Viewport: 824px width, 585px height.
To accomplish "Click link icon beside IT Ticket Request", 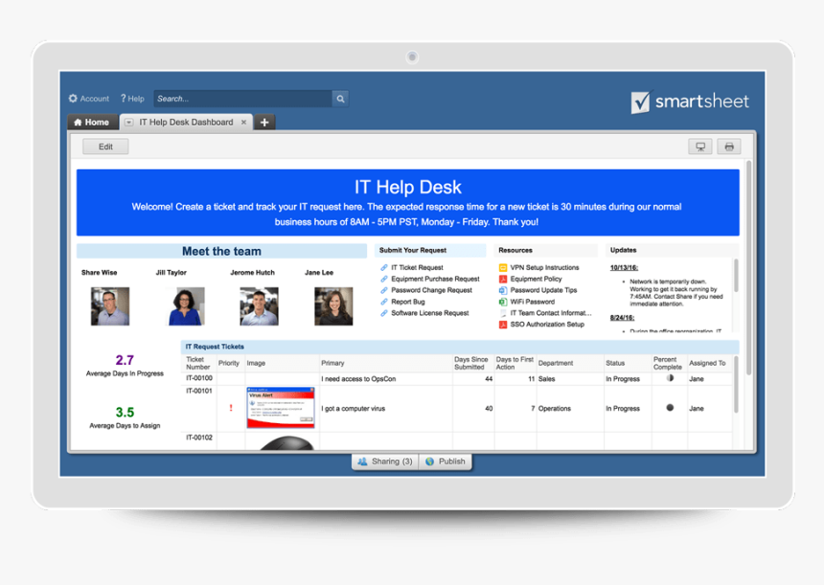I will [x=384, y=267].
